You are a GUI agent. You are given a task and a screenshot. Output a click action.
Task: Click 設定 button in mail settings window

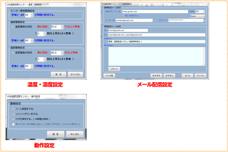point(187,76)
